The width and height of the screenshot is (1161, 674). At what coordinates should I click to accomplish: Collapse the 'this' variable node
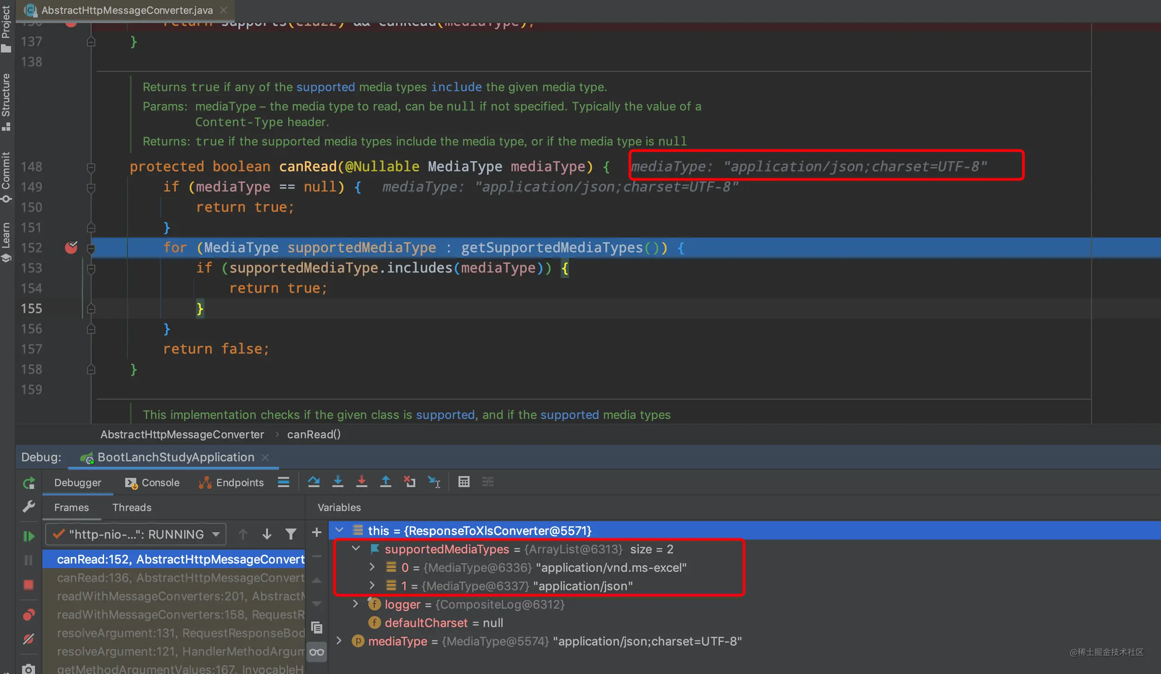(340, 530)
